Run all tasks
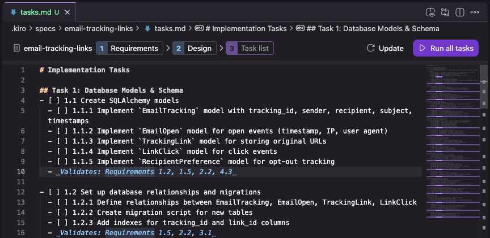The image size is (490, 238). pyautogui.click(x=446, y=49)
